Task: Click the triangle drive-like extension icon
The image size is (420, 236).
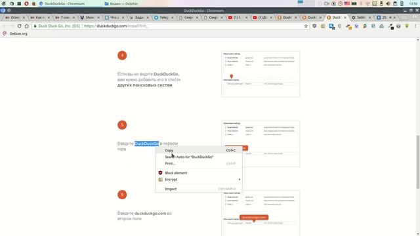Action: tap(382, 26)
